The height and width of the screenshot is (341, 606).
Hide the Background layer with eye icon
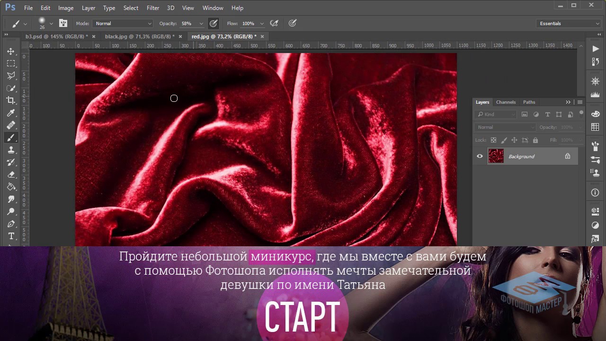pyautogui.click(x=480, y=156)
